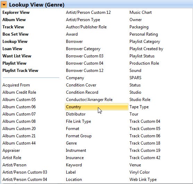Screen dimensions: 193x184
Task: Open the Want List View
Action: [x=17, y=56]
